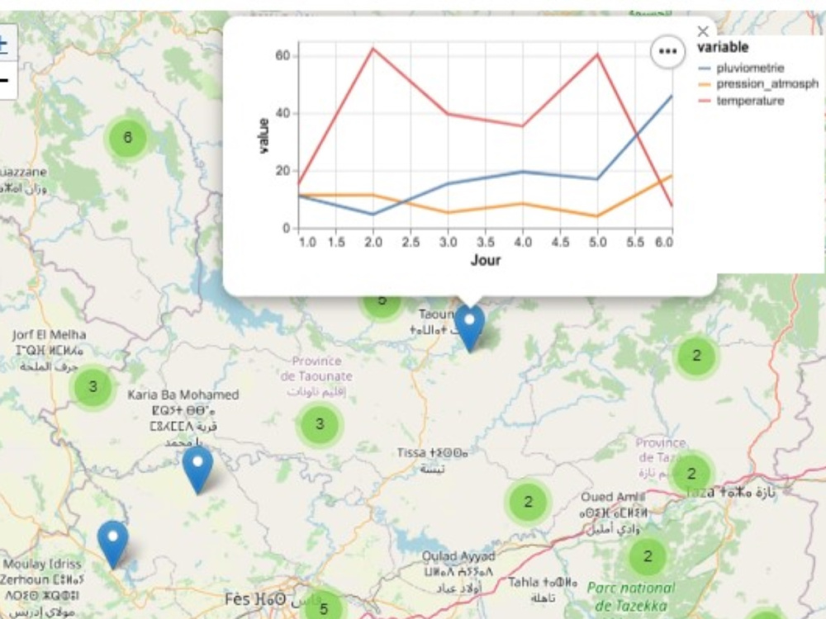
Task: Click the Taounate blue marker under the popup
Action: pyautogui.click(x=469, y=328)
